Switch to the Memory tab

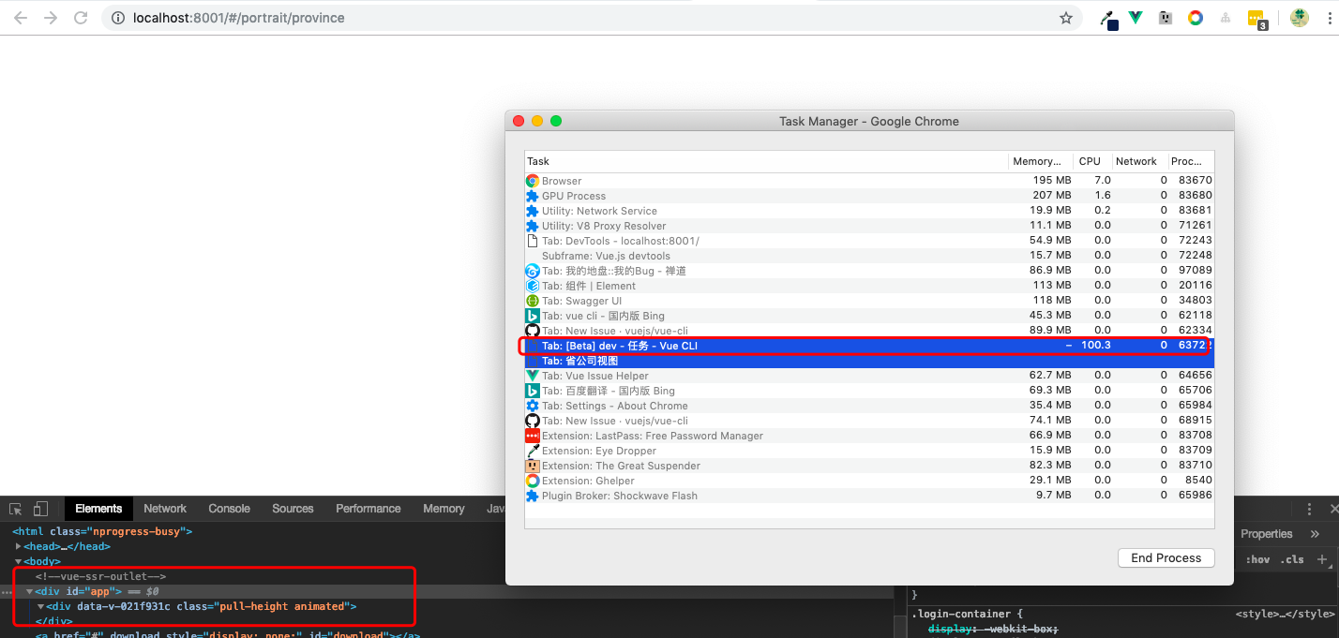click(x=444, y=509)
